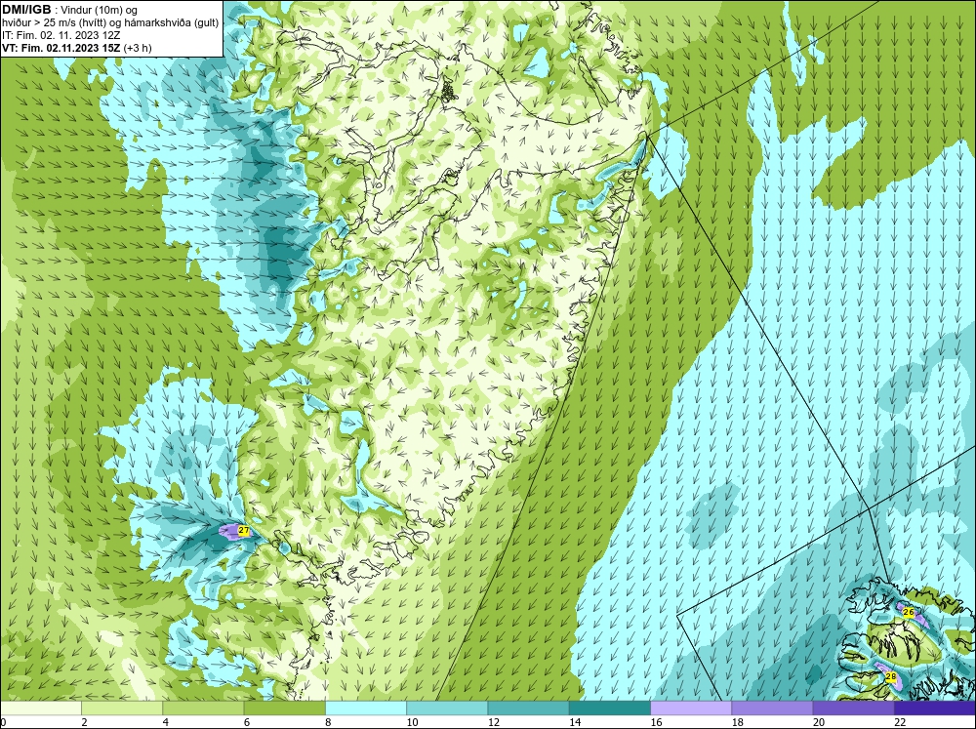Click the pale cream 0–2 m/s legend swatch
This screenshot has height=729, width=976.
tap(40, 708)
